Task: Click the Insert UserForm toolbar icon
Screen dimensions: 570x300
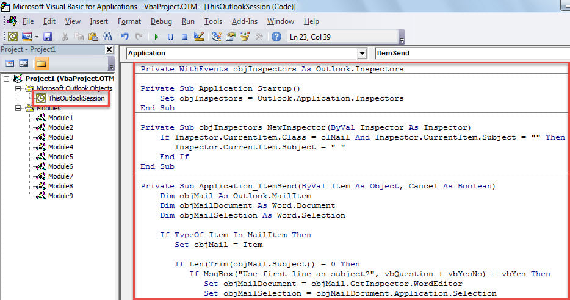Action: (27, 37)
